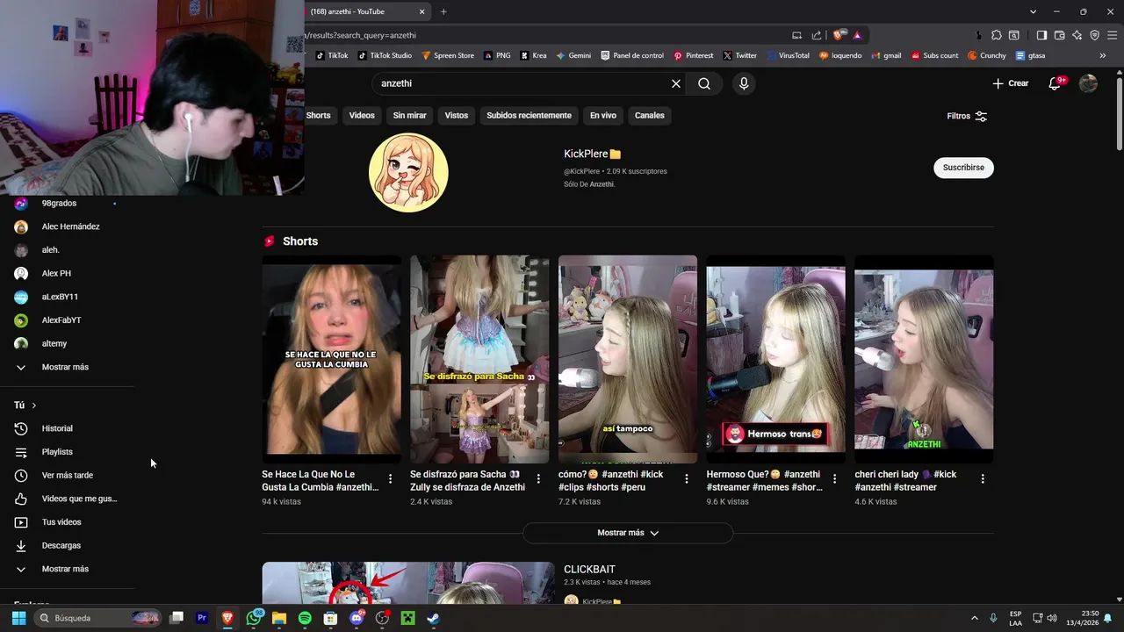Open options for 'Hermoso Que?' short
1124x632 pixels.
click(834, 479)
